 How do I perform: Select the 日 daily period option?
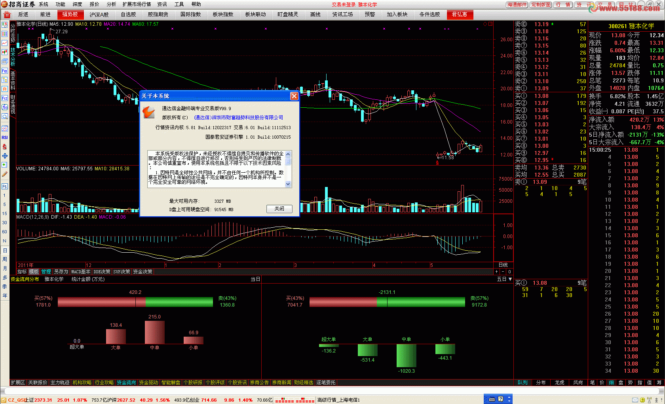5,250
